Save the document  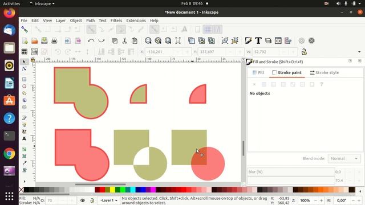tap(44, 40)
